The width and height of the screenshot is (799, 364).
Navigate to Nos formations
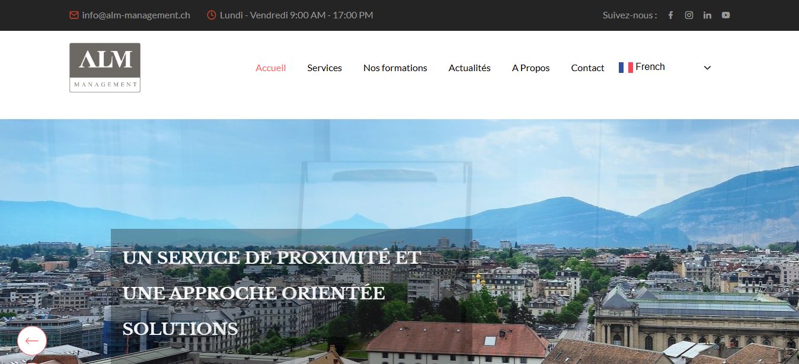[x=395, y=68]
